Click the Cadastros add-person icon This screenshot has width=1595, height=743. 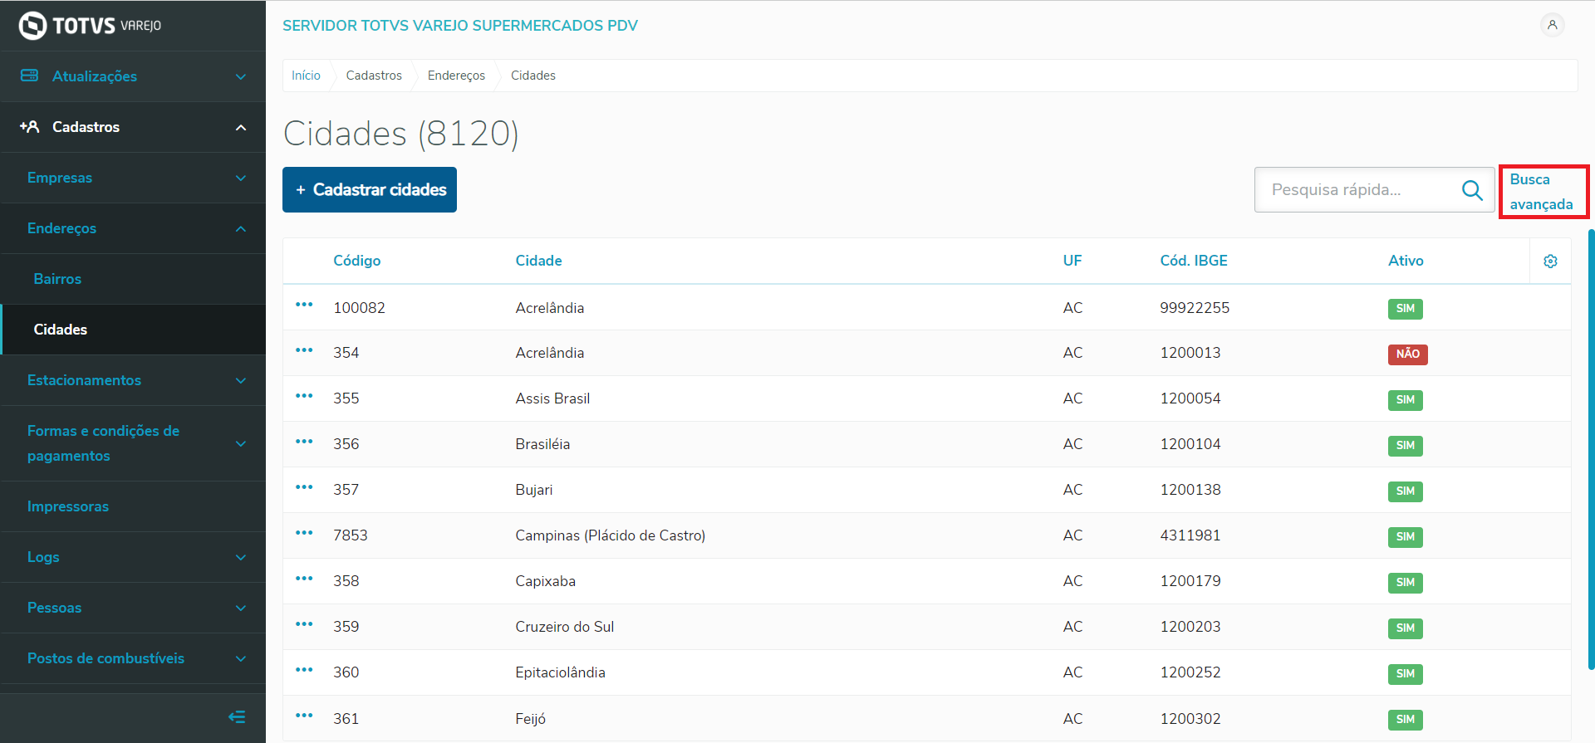coord(30,127)
